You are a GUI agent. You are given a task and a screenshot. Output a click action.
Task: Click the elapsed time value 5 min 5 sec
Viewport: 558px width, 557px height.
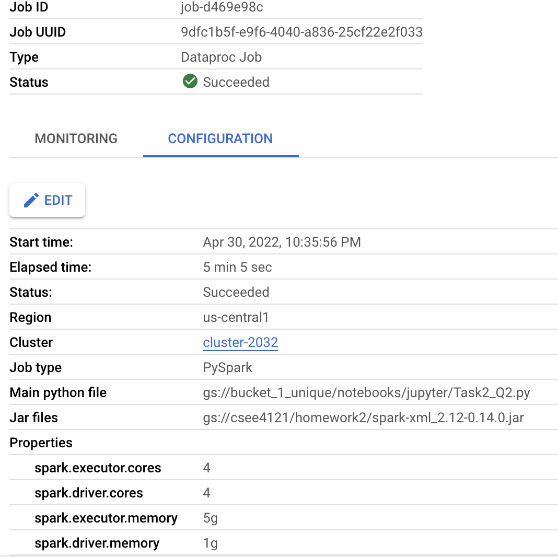(237, 268)
